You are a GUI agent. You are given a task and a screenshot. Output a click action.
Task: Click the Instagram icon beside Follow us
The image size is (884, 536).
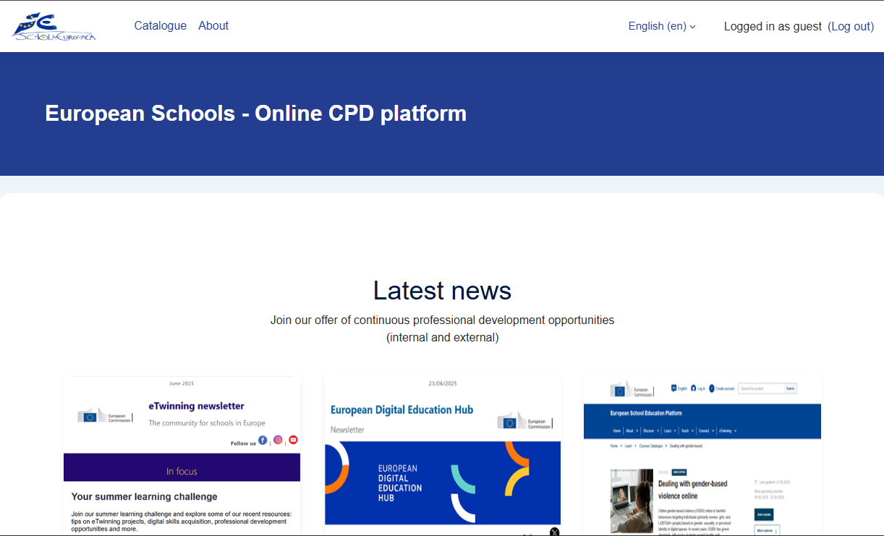tap(278, 440)
